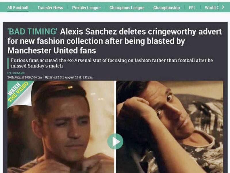
Task: Open the partially visible World Cup tab
Action: 212,8
